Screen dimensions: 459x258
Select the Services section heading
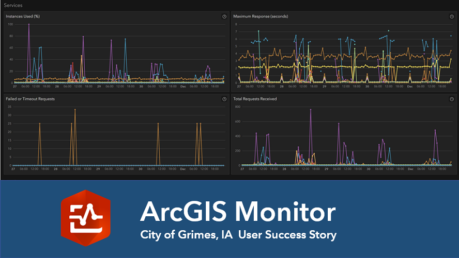pos(13,5)
